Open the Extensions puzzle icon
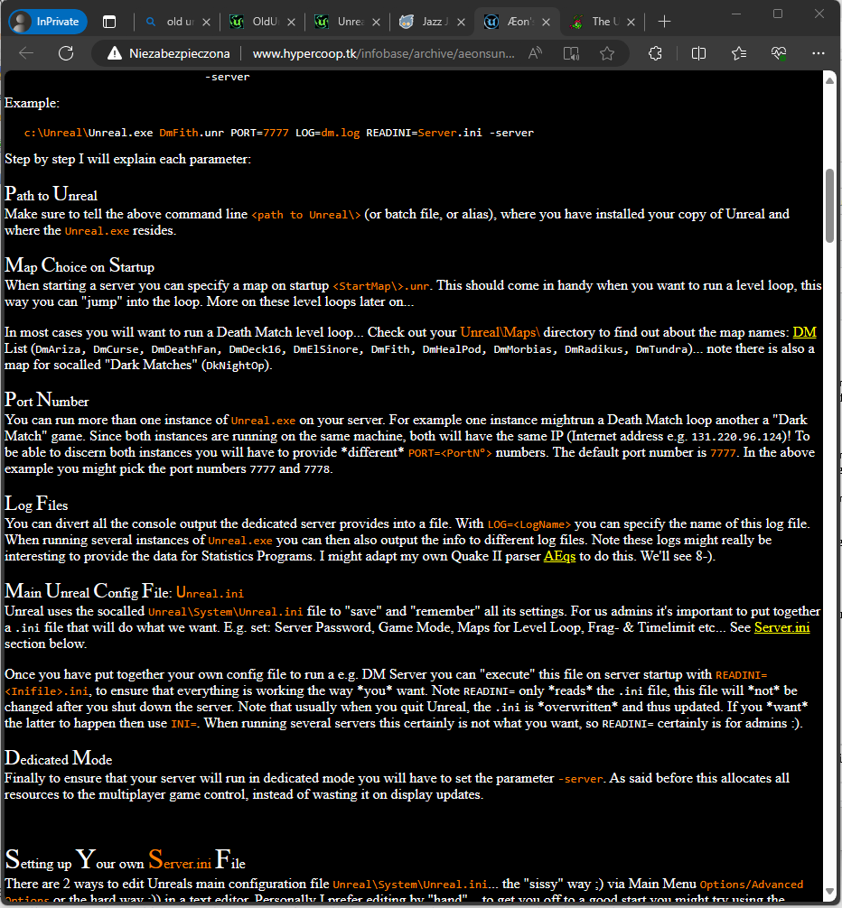The image size is (842, 908). coord(655,54)
